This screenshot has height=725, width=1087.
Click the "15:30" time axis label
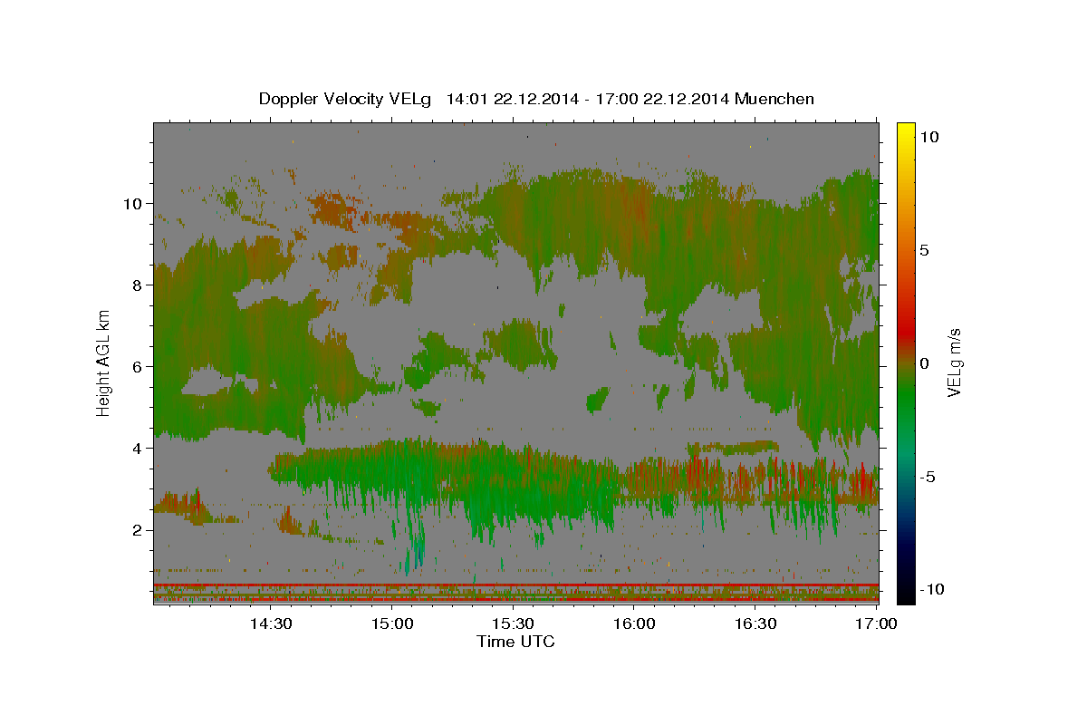click(x=513, y=623)
